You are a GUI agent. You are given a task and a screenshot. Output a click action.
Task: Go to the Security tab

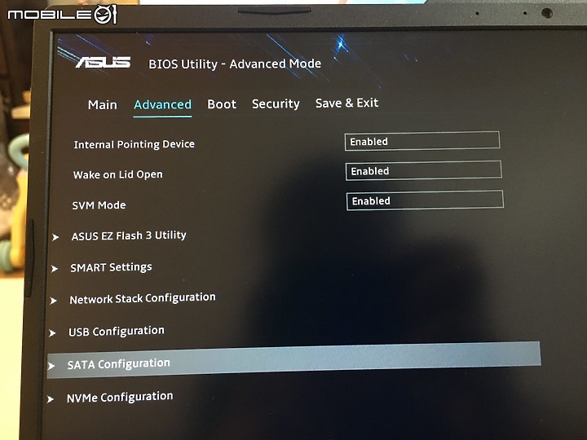point(276,103)
